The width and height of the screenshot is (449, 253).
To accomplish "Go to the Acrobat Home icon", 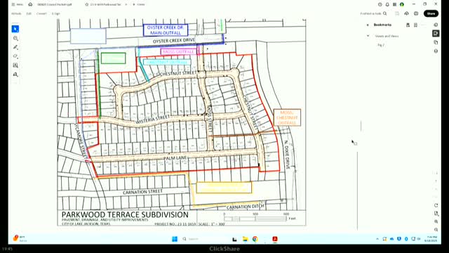I will pyautogui.click(x=30, y=5).
